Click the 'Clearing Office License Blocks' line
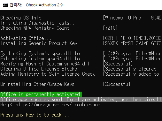This screenshot has height=121, width=162. tap(39, 69)
